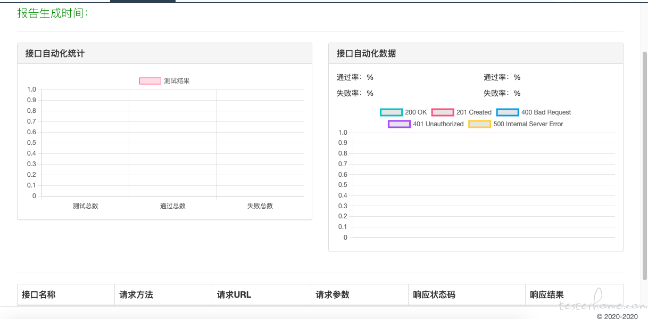Click the 失败总数 axis label
Viewport: 648px width, 319px height.
pyautogui.click(x=260, y=206)
